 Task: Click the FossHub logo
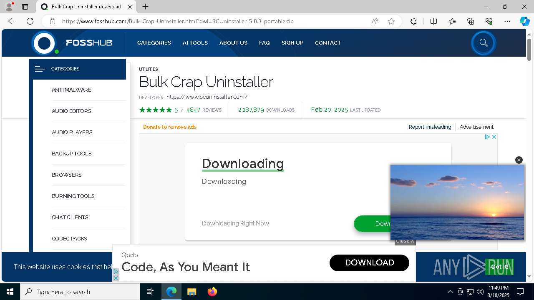point(73,43)
